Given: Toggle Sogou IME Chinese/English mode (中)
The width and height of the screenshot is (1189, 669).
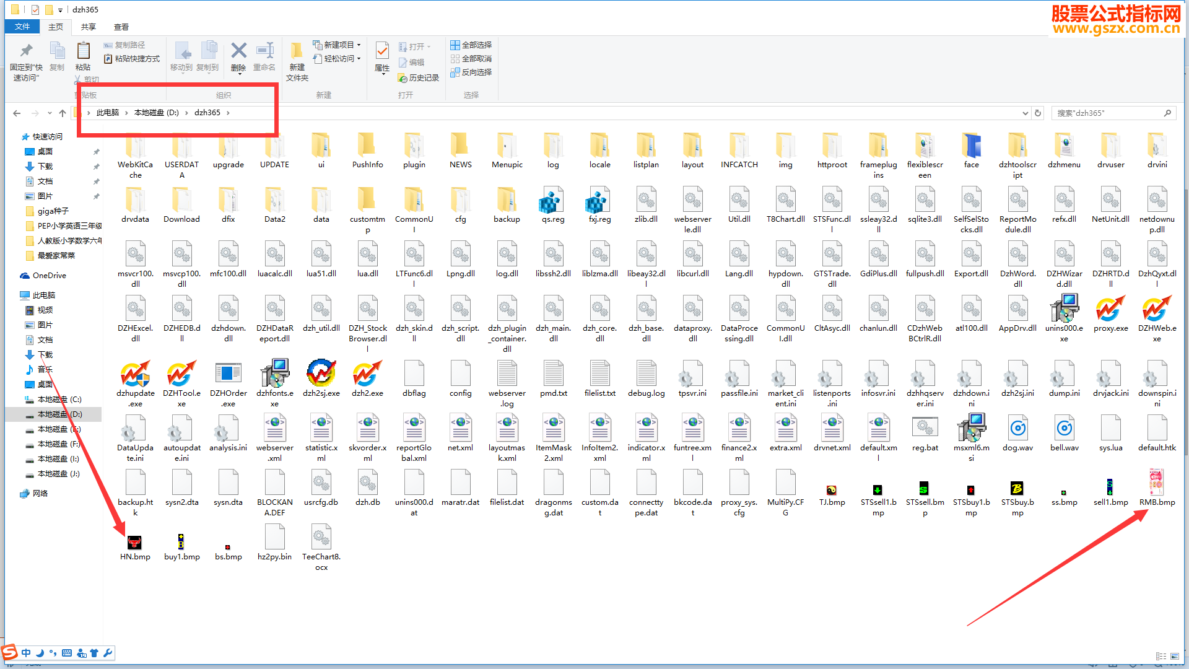Looking at the screenshot, I should [26, 652].
